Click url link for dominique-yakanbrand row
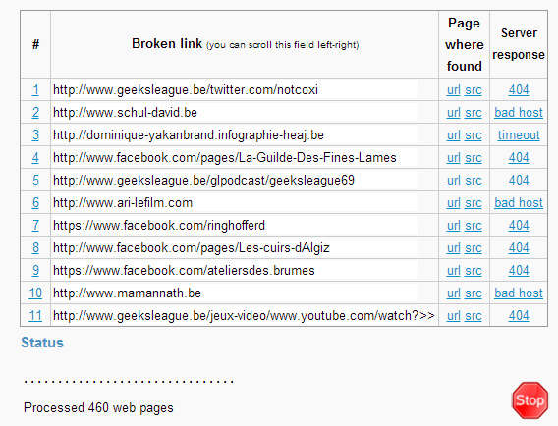 (454, 135)
